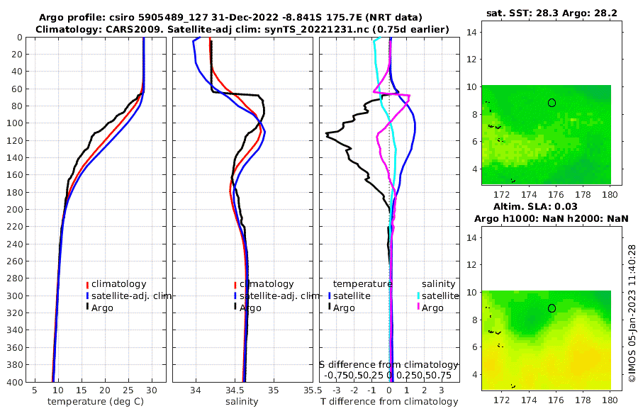Click black Argo swatch in salinity legend

coord(235,306)
